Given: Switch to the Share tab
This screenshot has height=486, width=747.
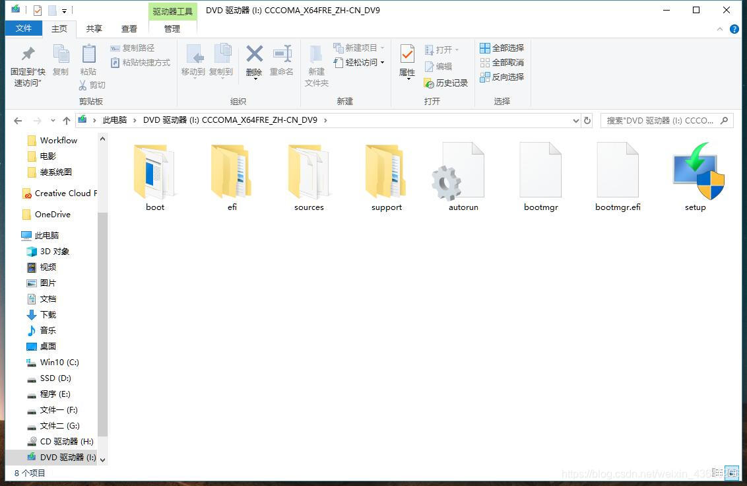Looking at the screenshot, I should [x=94, y=28].
